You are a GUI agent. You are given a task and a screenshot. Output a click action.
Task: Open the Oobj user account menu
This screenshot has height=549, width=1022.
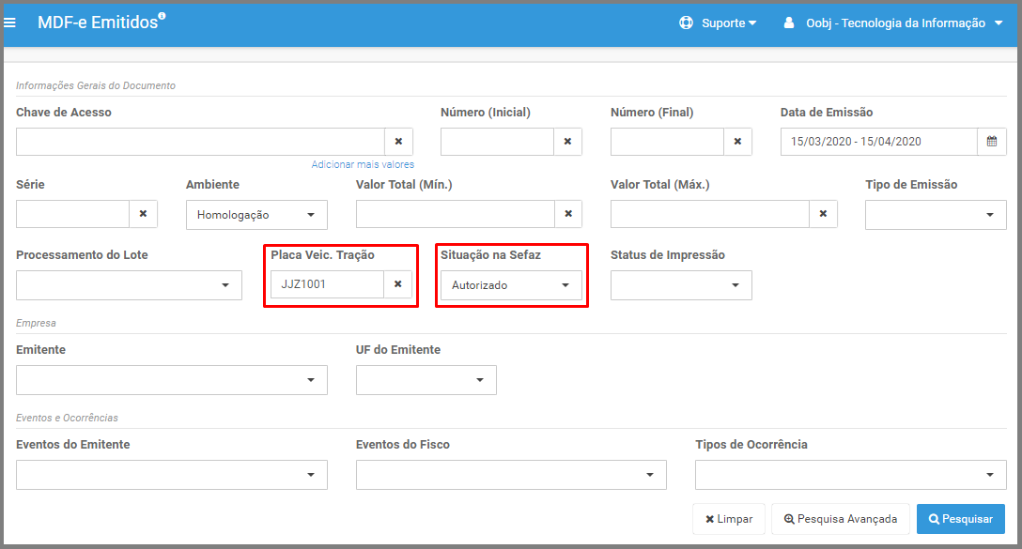pyautogui.click(x=892, y=23)
